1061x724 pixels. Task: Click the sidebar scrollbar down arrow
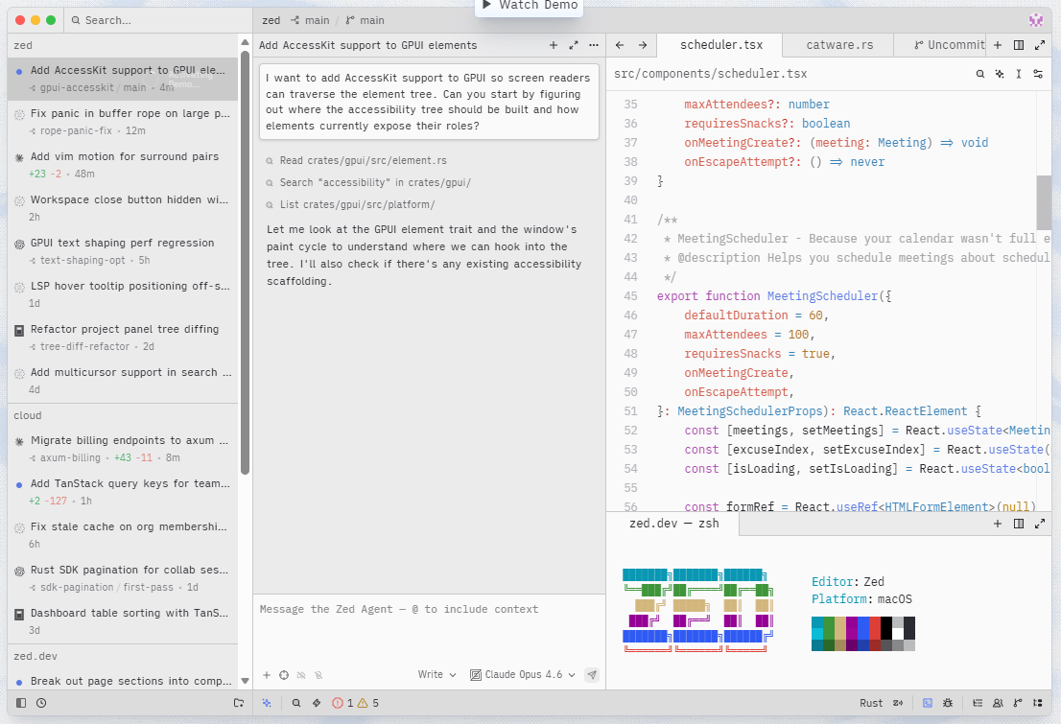pyautogui.click(x=245, y=681)
